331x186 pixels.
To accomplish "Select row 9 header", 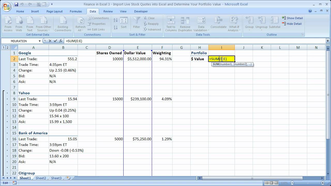I will [14, 99].
